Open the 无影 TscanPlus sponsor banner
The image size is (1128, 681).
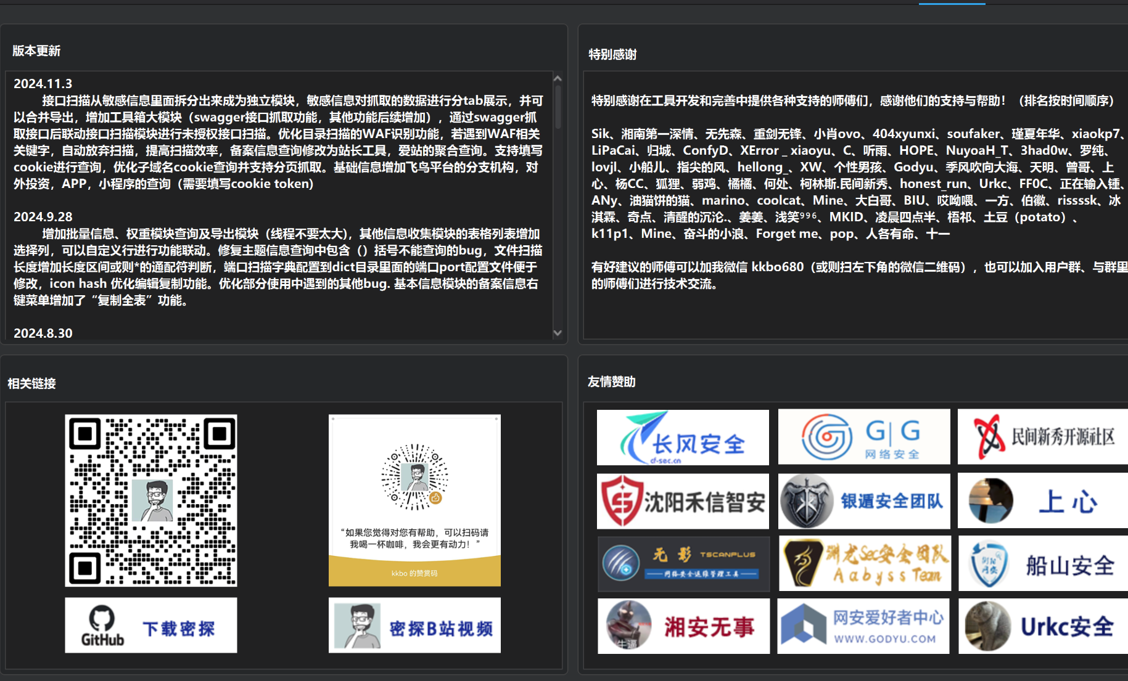tap(683, 564)
